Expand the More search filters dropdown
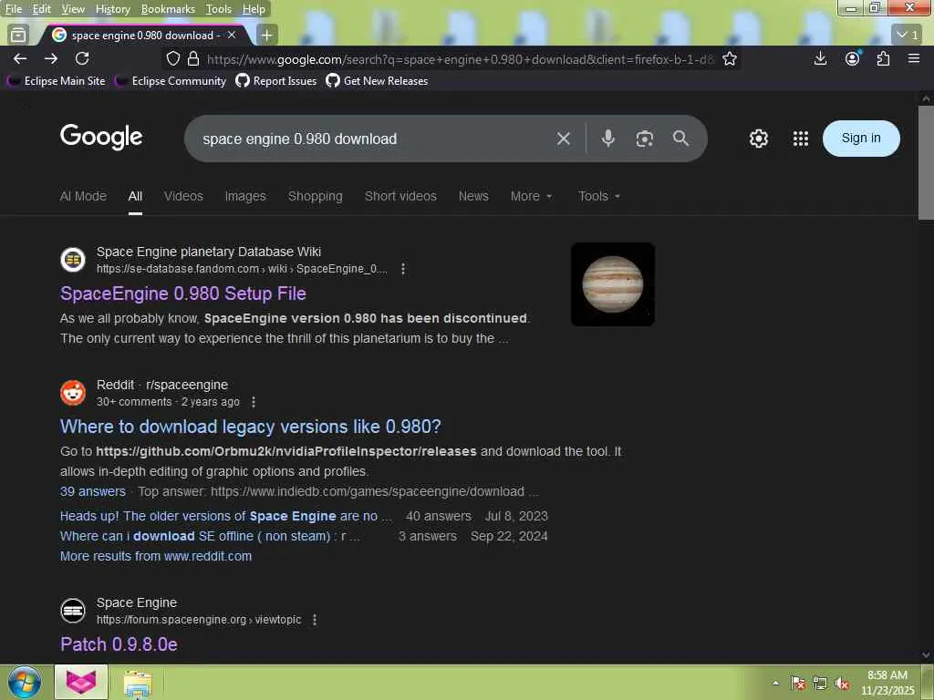 (x=532, y=196)
